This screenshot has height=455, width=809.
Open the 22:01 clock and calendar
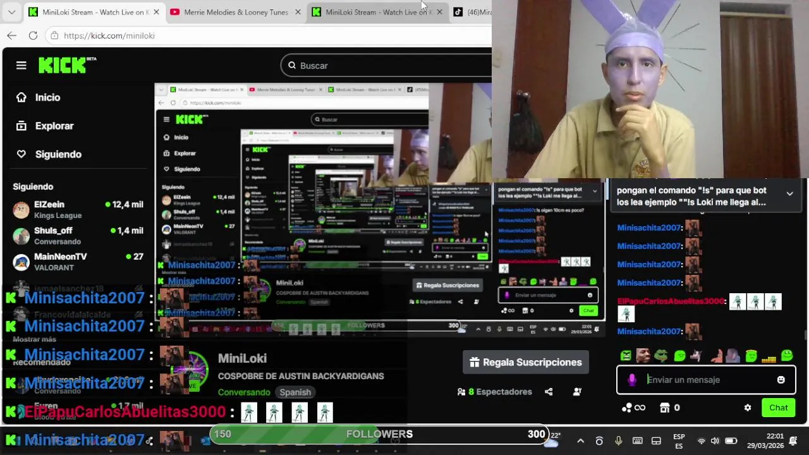click(x=765, y=441)
